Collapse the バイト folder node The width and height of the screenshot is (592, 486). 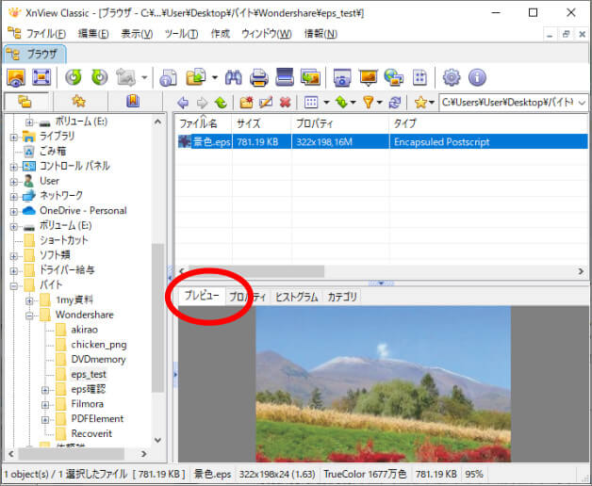(14, 286)
